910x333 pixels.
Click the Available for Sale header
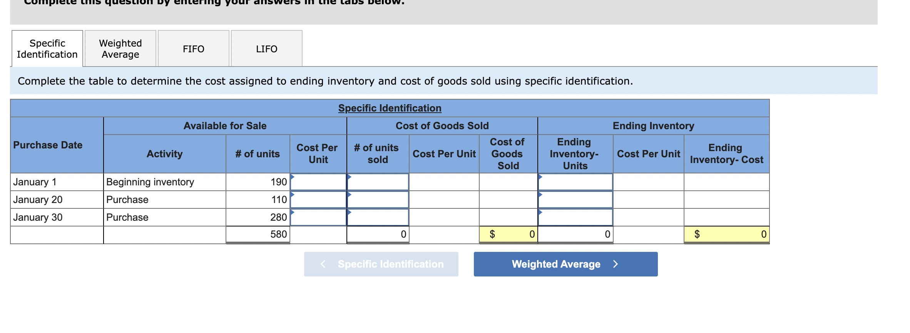(x=225, y=126)
